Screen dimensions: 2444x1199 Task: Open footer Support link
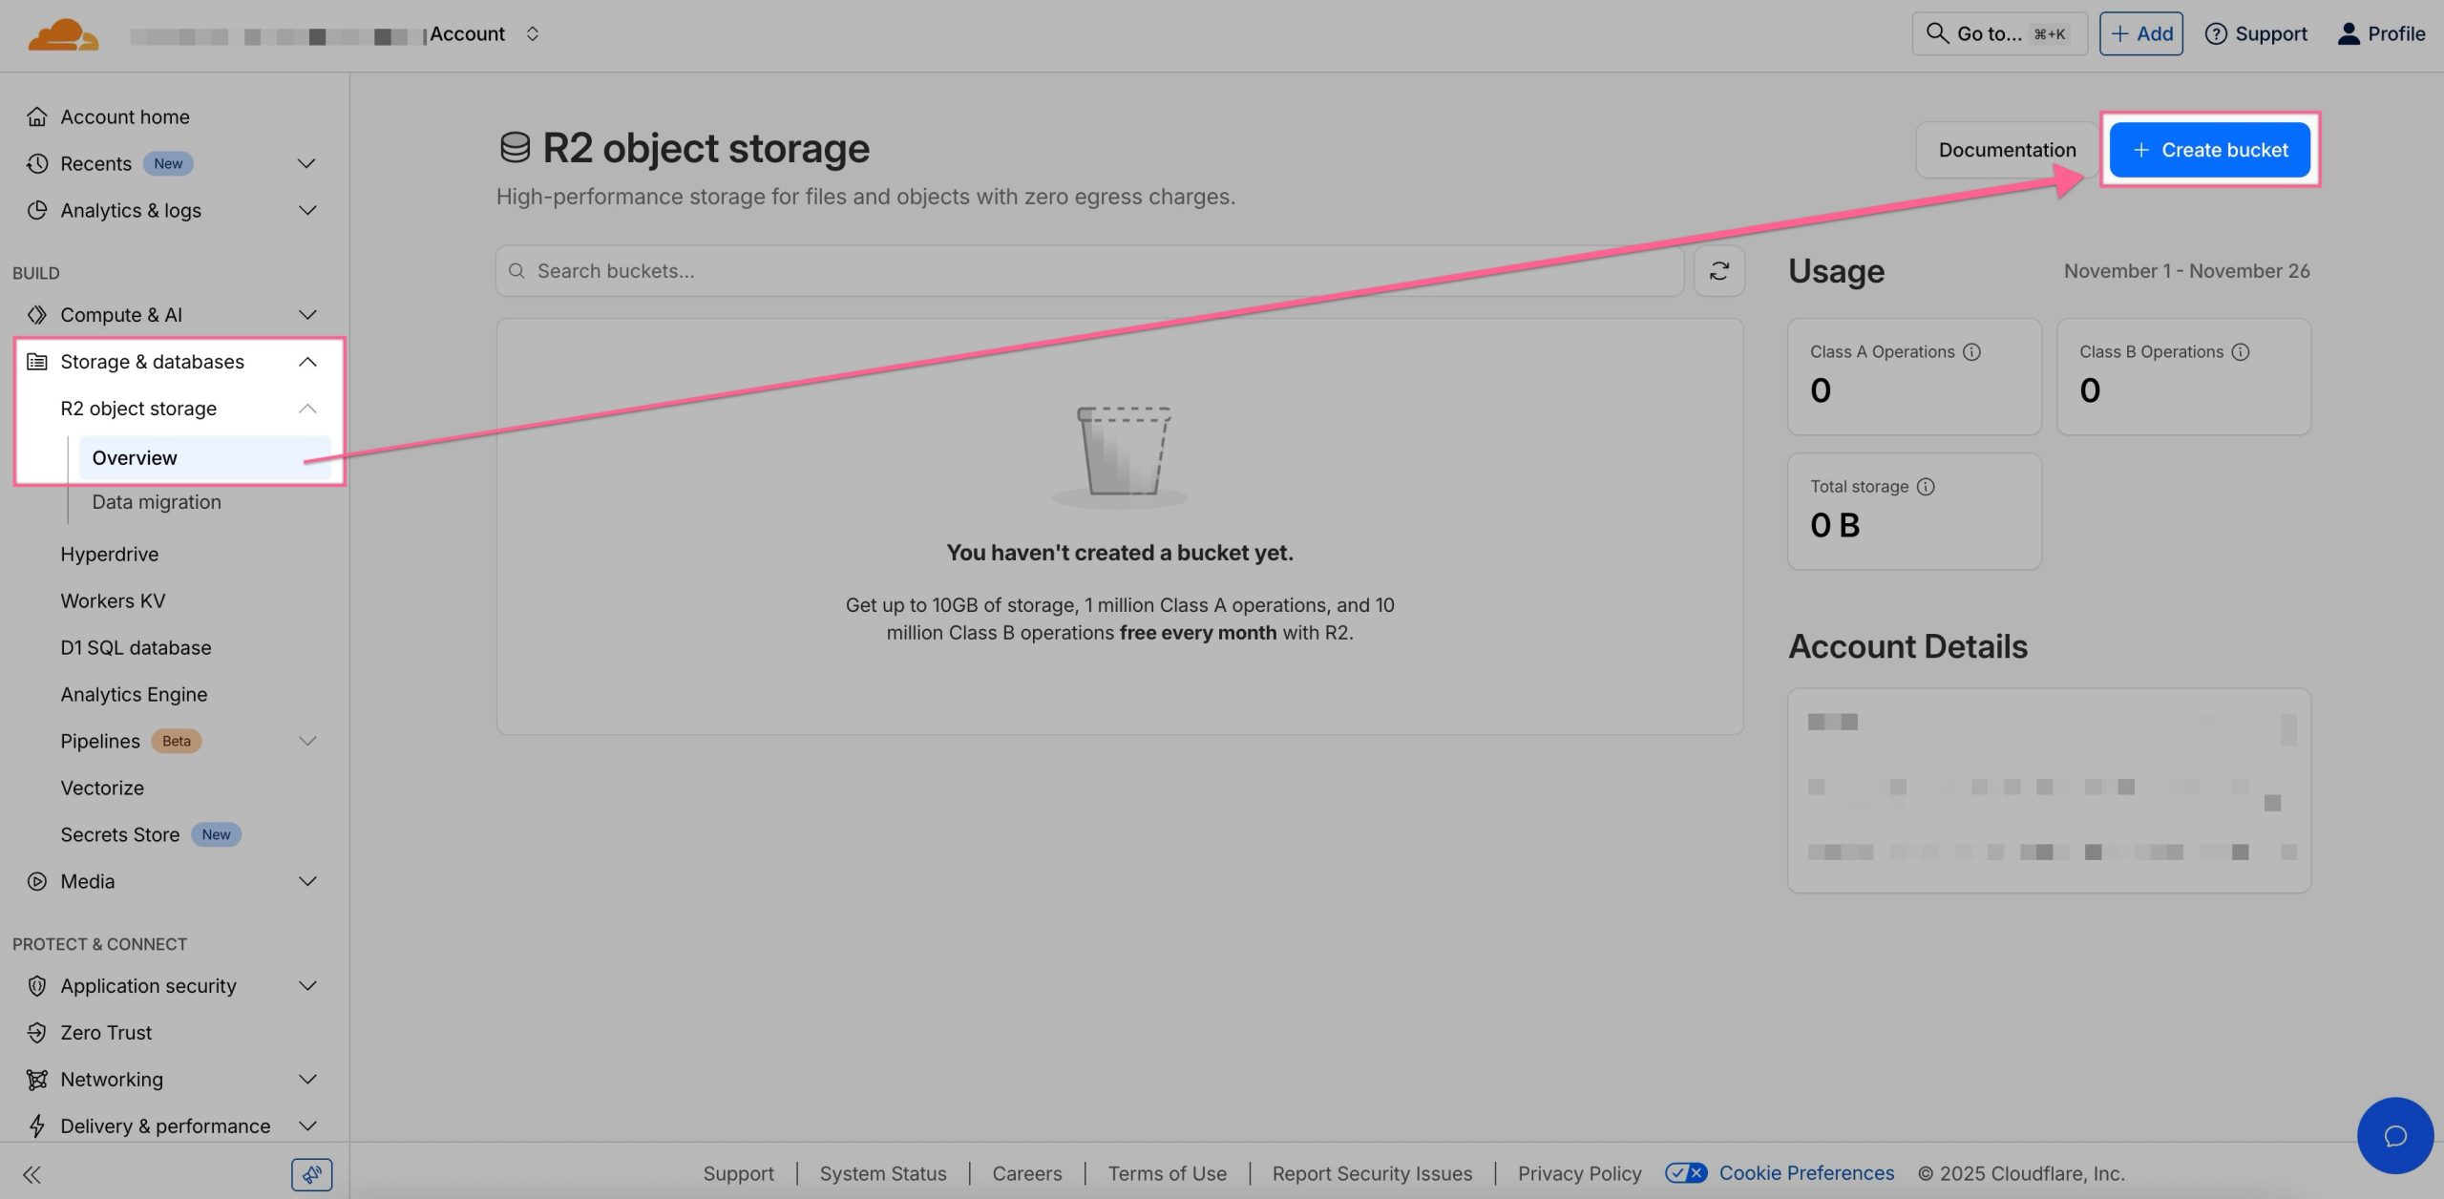[738, 1173]
